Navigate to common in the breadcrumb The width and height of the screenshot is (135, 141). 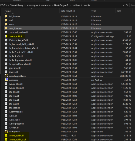coord(46,5)
